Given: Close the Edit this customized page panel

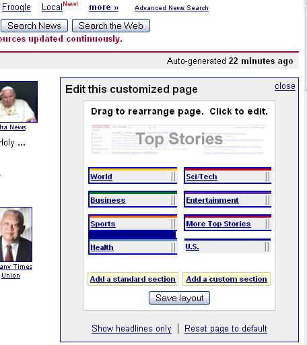Looking at the screenshot, I should (x=285, y=86).
